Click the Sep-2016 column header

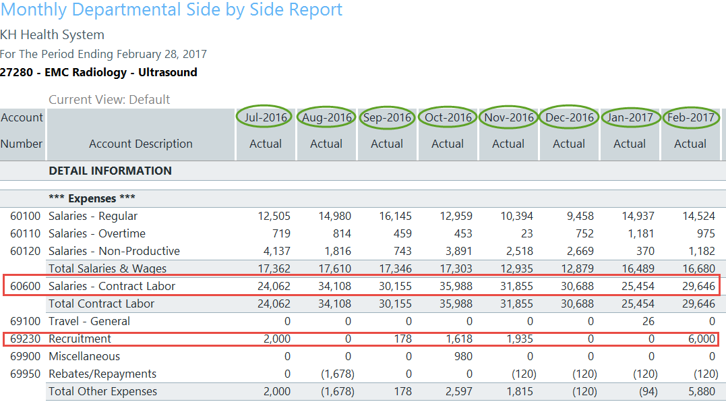(387, 117)
